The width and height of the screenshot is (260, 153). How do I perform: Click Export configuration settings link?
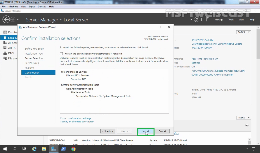76,118
